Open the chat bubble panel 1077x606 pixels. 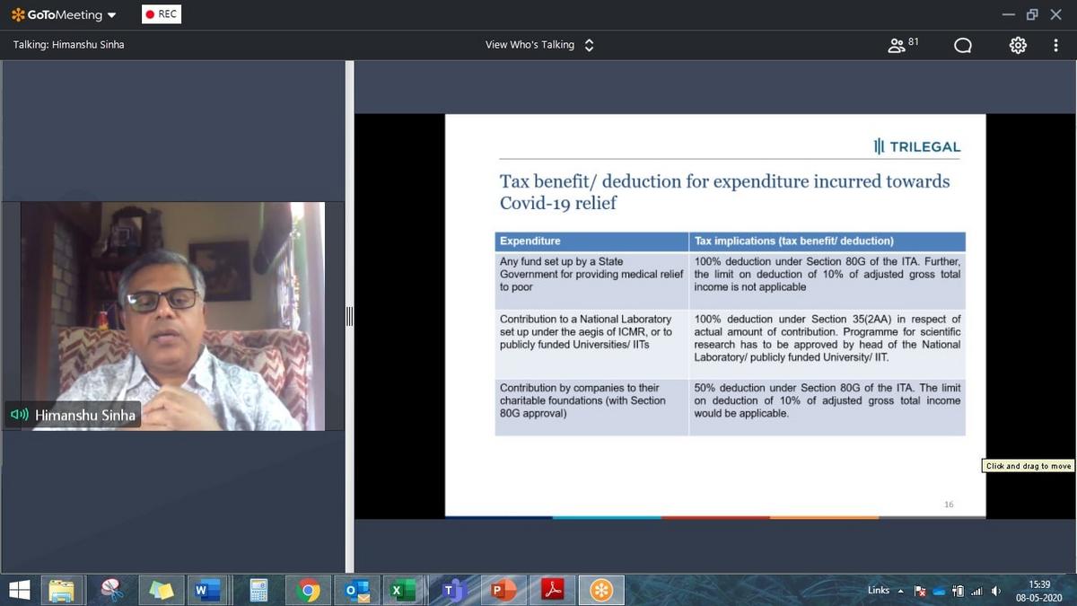point(962,45)
